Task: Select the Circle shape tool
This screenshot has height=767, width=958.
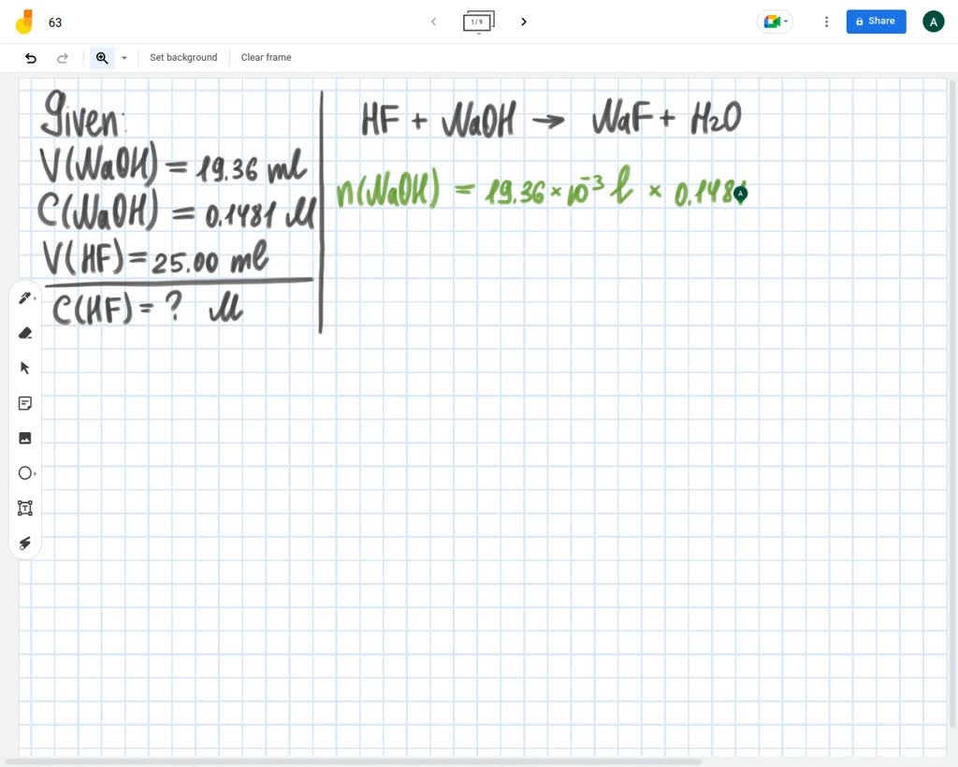Action: 25,473
